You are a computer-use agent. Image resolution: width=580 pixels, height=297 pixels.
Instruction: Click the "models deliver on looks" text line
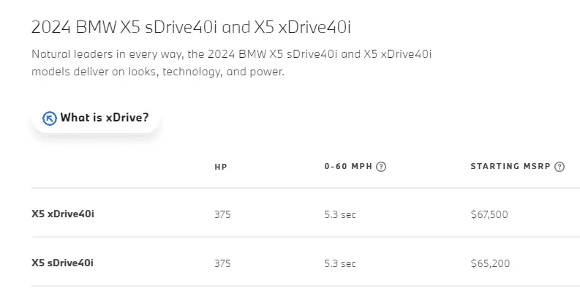157,72
